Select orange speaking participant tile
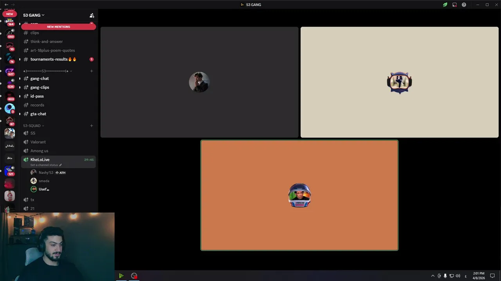Screen dimensions: 501x281 pyautogui.click(x=299, y=195)
